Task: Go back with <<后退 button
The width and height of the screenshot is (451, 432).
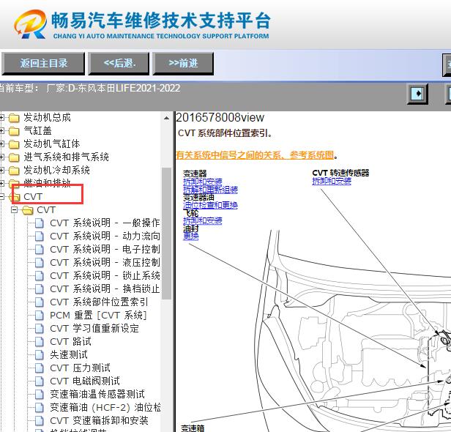Action: (x=119, y=63)
